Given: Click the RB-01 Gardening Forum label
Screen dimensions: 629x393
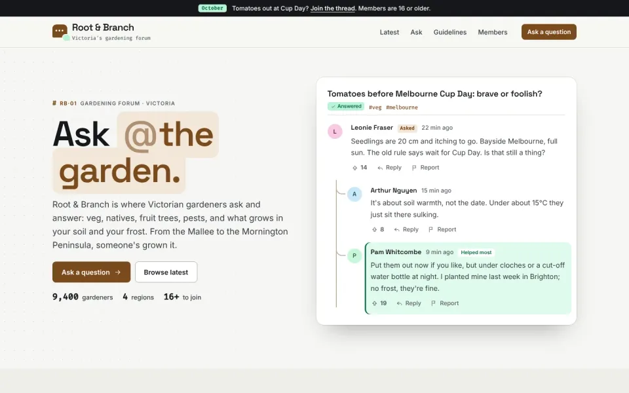Looking at the screenshot, I should (x=113, y=103).
